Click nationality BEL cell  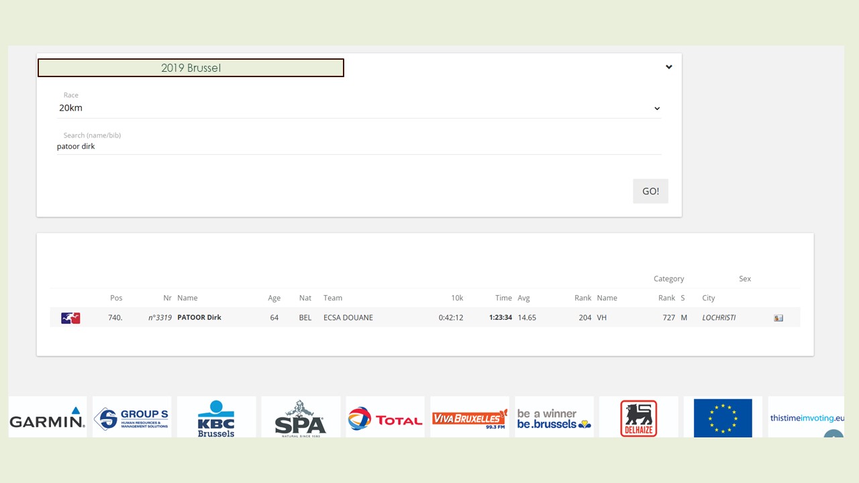(x=305, y=317)
